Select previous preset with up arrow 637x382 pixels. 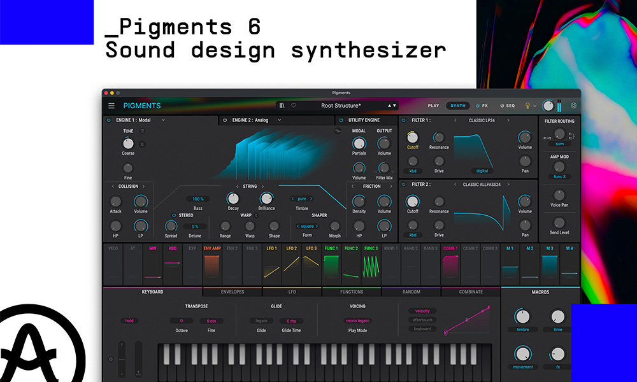click(x=389, y=106)
